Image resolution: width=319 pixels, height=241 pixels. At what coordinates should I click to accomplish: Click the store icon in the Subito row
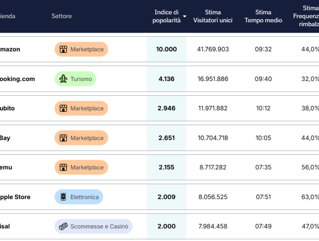coord(63,108)
